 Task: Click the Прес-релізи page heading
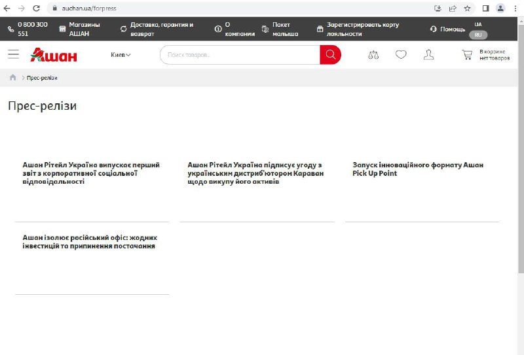(42, 106)
